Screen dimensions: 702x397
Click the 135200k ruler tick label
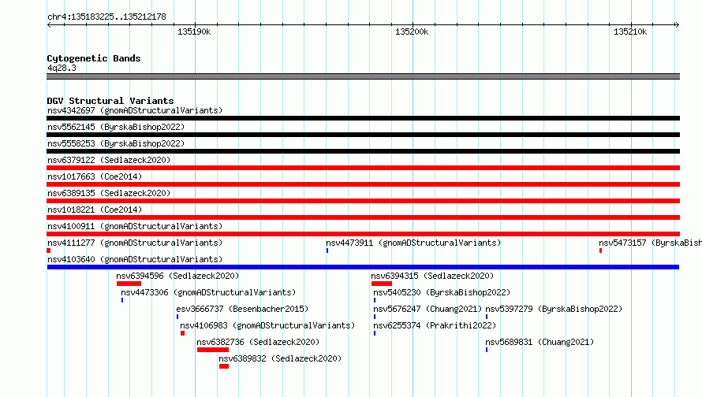pyautogui.click(x=412, y=32)
